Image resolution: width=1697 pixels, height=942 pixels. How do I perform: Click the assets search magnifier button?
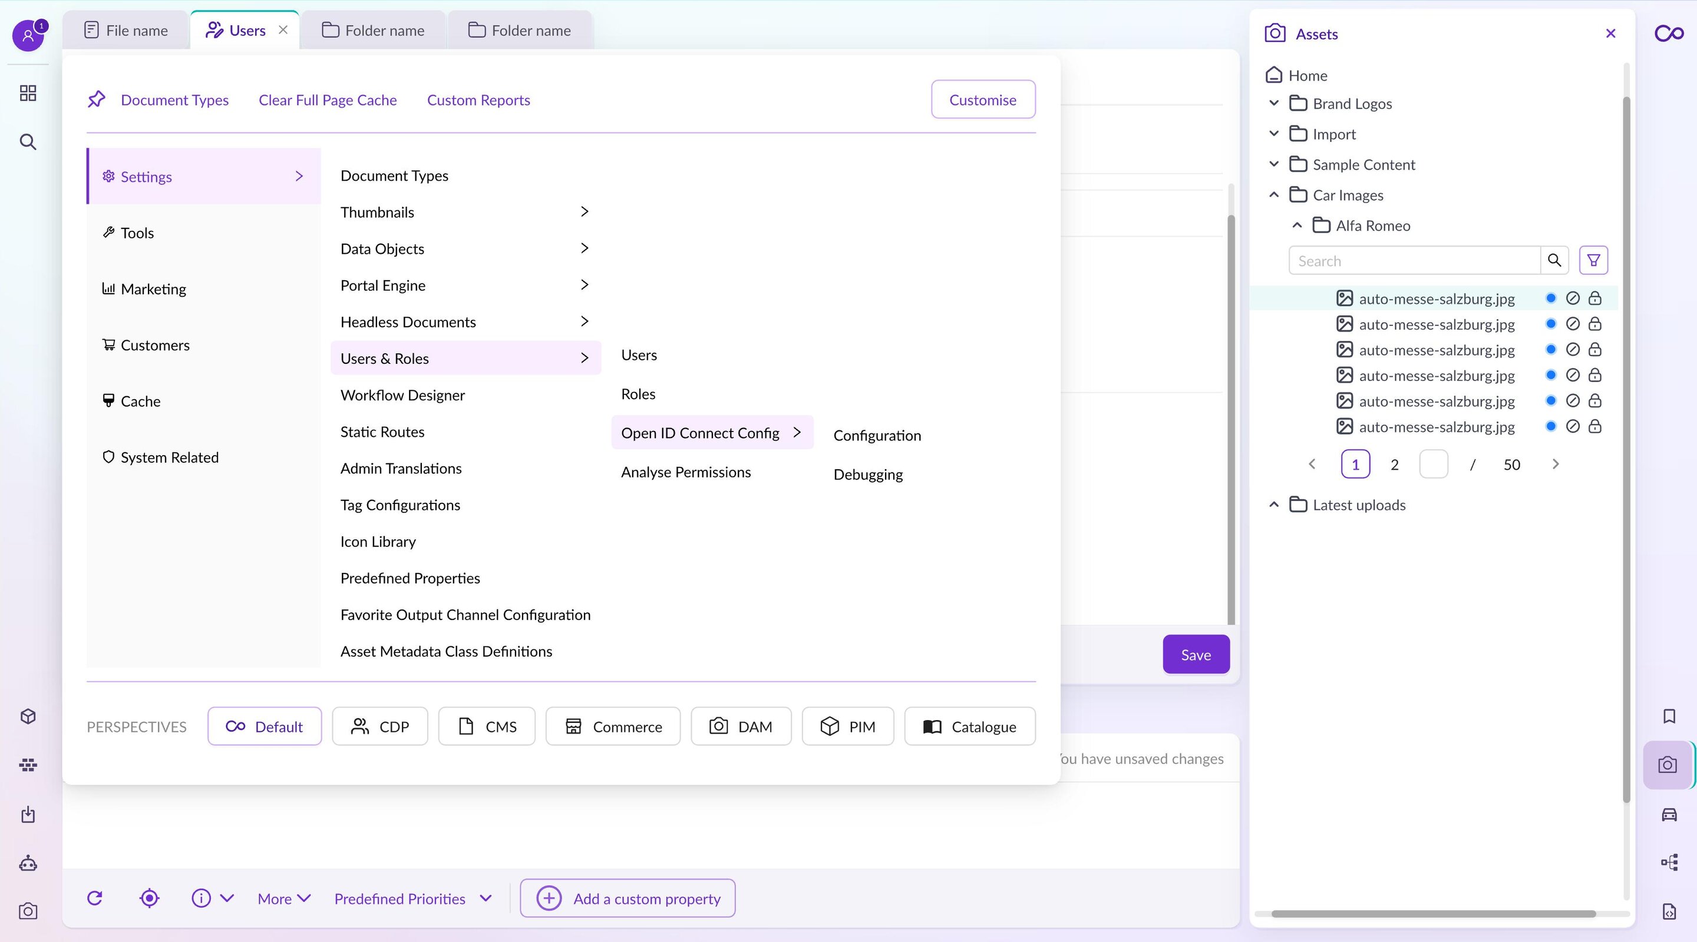click(x=1554, y=260)
